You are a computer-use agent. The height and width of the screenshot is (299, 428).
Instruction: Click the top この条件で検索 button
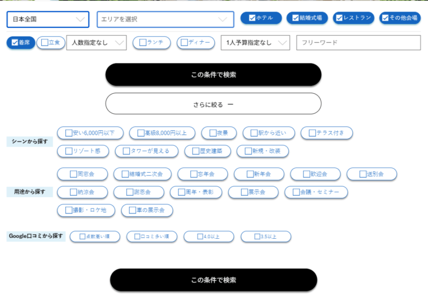[214, 74]
